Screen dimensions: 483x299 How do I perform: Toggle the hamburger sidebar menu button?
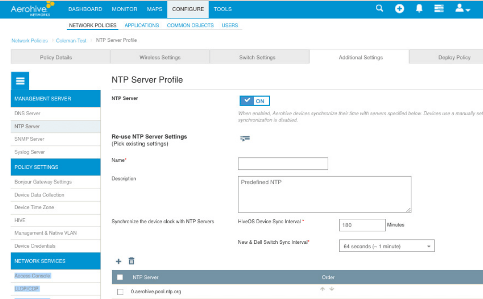20,81
